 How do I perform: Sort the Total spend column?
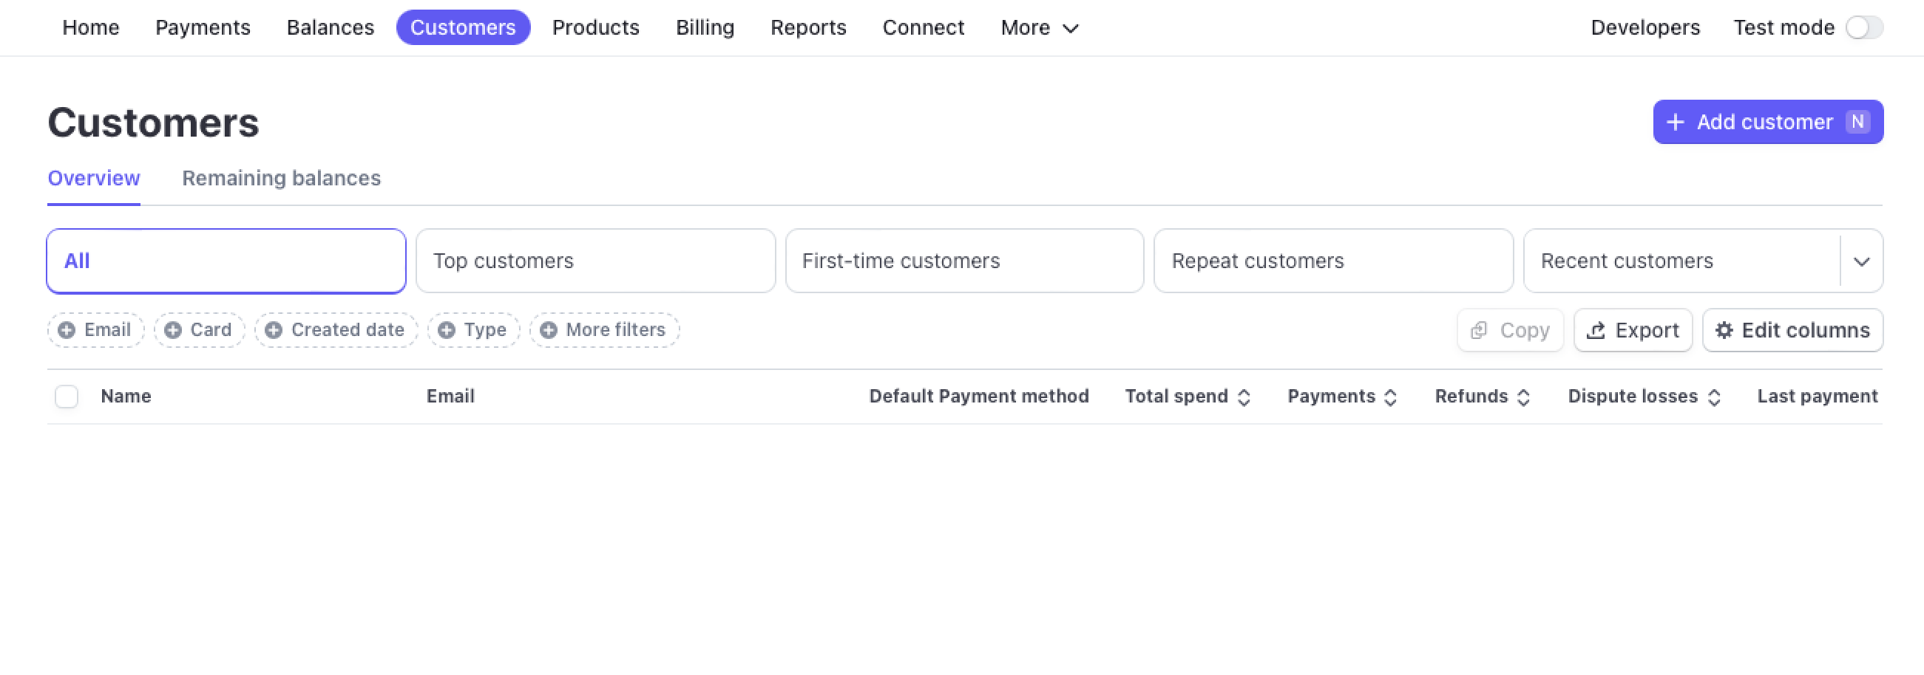click(x=1243, y=396)
